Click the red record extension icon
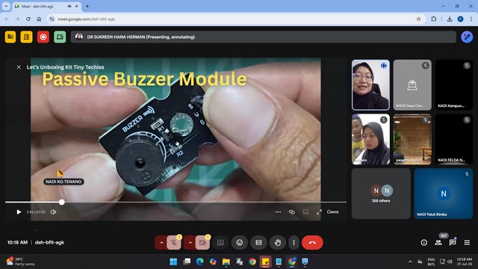Viewport: 478px width, 269px height. point(43,37)
